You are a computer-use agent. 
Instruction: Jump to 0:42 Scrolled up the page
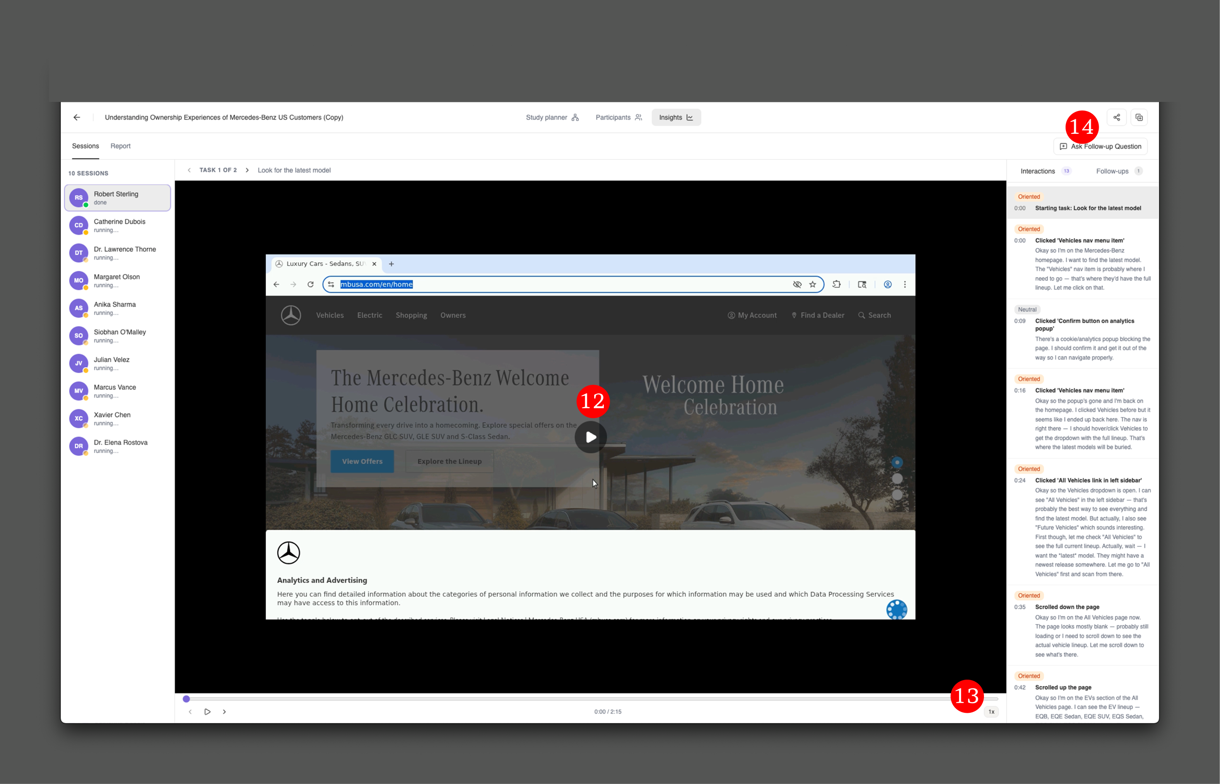(1083, 695)
